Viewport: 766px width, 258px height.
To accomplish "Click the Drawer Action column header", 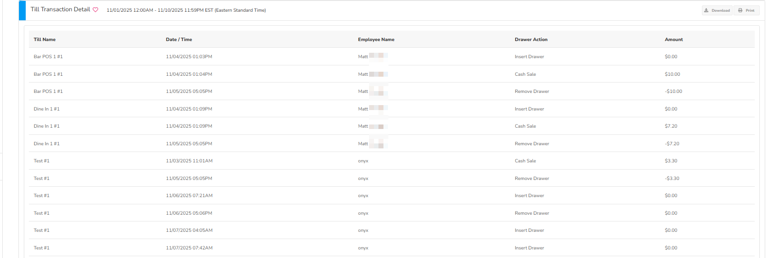I will pyautogui.click(x=531, y=40).
